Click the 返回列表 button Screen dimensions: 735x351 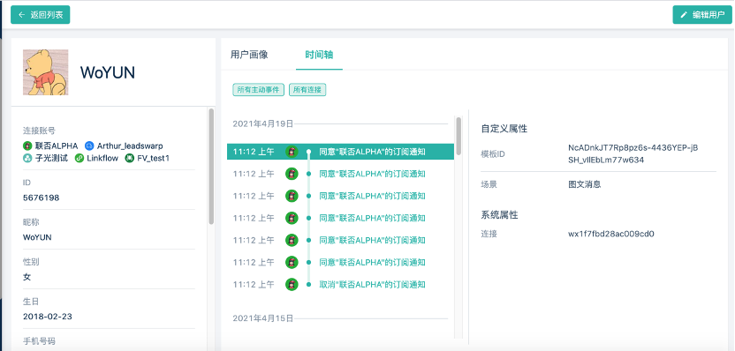[x=41, y=15]
